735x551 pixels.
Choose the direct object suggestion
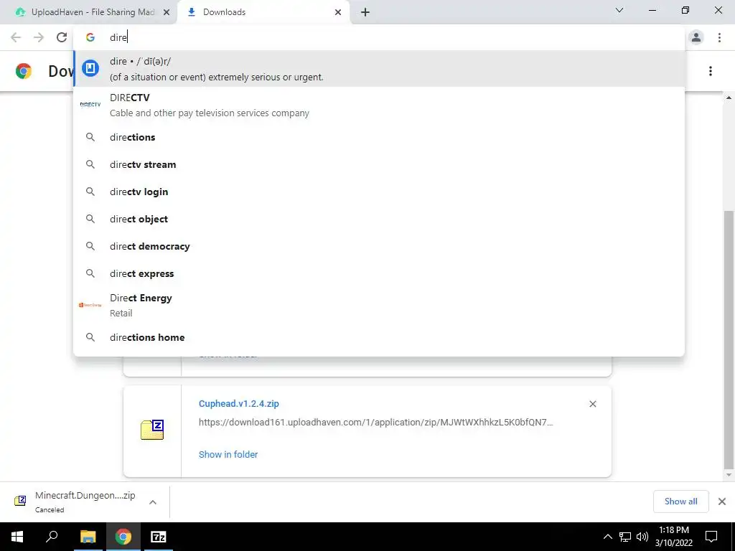click(379, 219)
